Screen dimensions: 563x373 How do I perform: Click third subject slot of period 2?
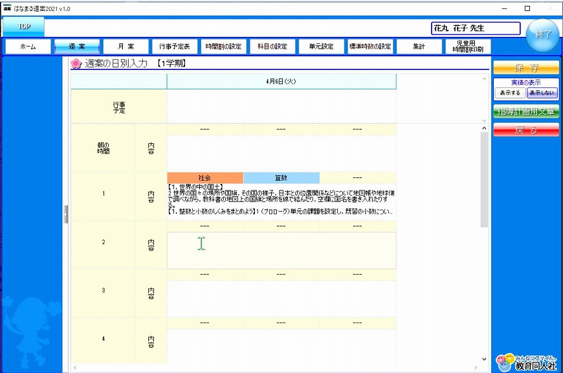358,226
